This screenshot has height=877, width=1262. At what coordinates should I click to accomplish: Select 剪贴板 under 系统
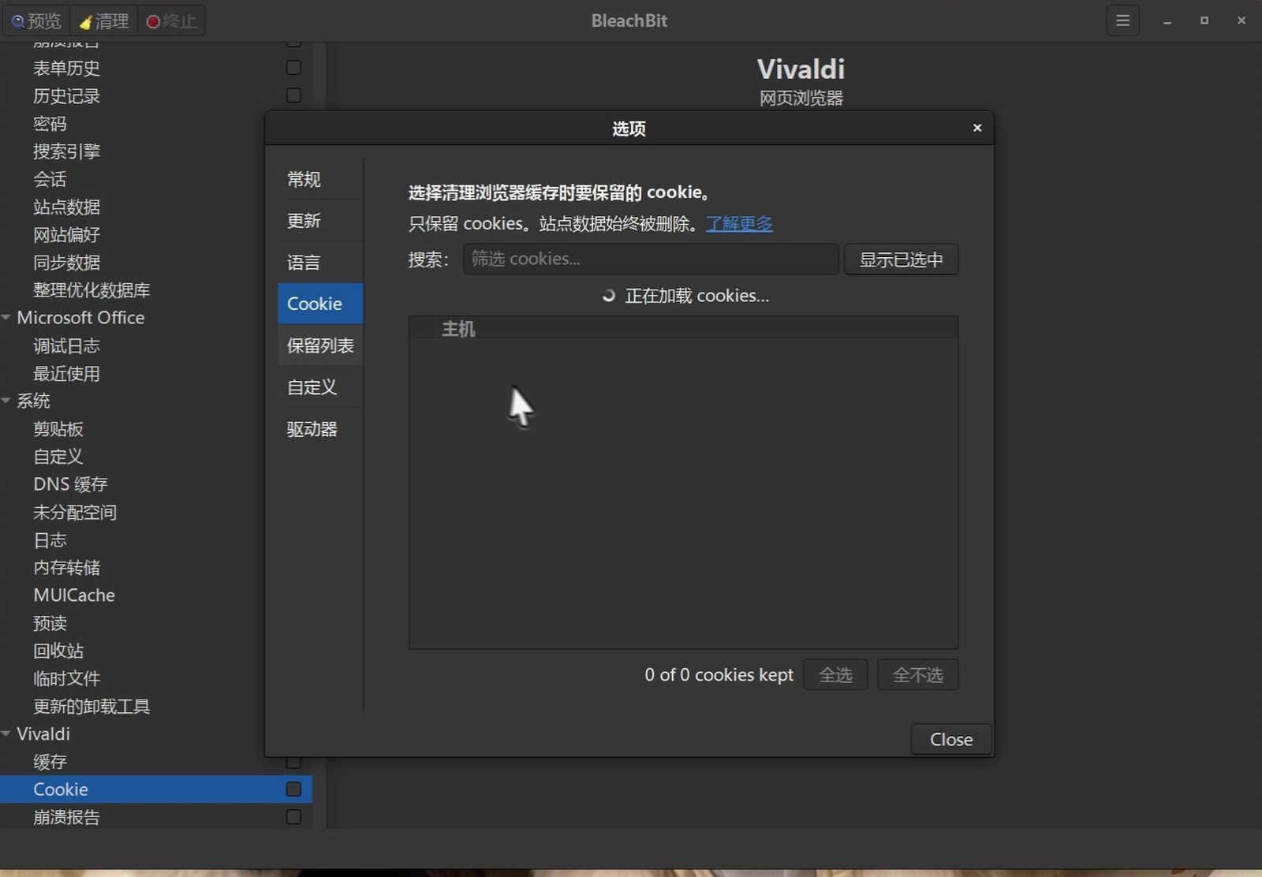tap(58, 428)
